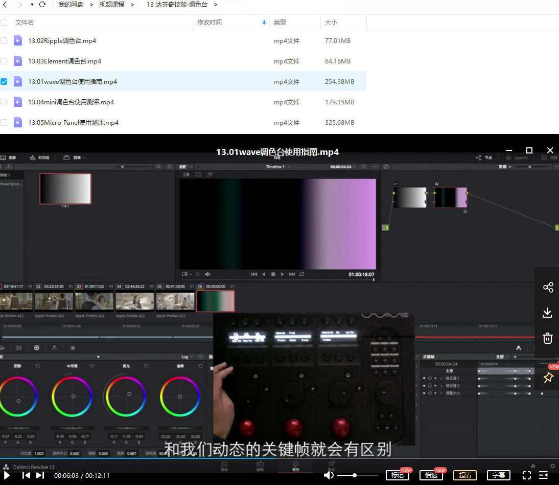This screenshot has width=559, height=485.
Task: Enter fullscreen mode in the video player
Action: coord(527,475)
